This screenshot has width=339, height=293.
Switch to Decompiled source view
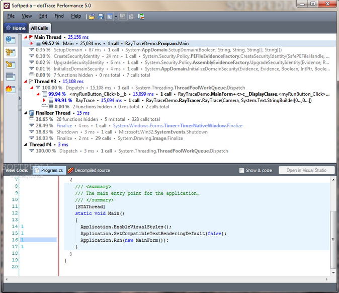pyautogui.click(x=89, y=171)
